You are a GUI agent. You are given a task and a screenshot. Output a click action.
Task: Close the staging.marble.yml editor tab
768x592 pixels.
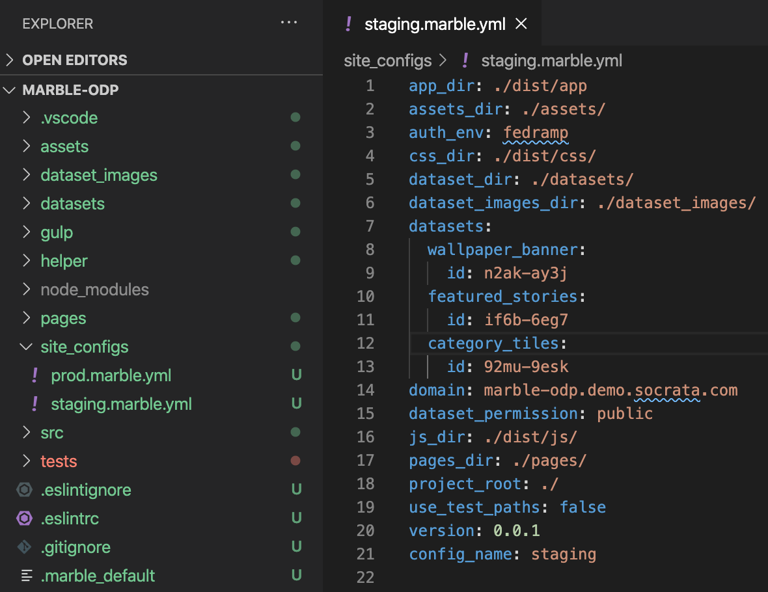click(521, 23)
